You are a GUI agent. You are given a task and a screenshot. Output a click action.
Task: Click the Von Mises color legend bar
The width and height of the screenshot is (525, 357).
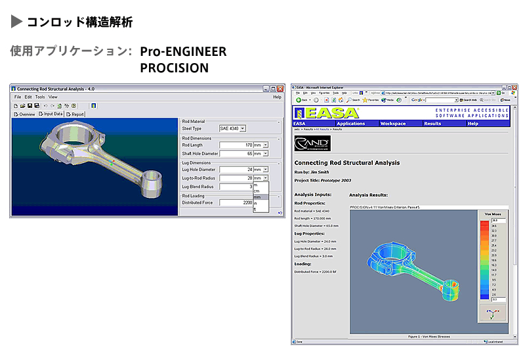click(x=484, y=259)
